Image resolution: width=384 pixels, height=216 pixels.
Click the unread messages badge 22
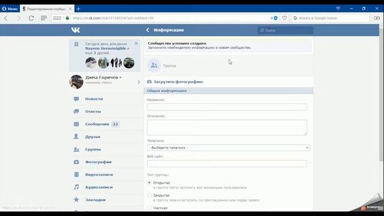coord(115,124)
